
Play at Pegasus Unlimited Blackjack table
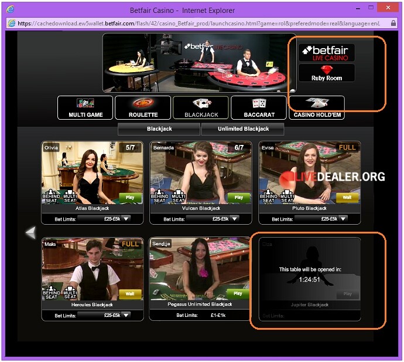pyautogui.click(x=238, y=293)
